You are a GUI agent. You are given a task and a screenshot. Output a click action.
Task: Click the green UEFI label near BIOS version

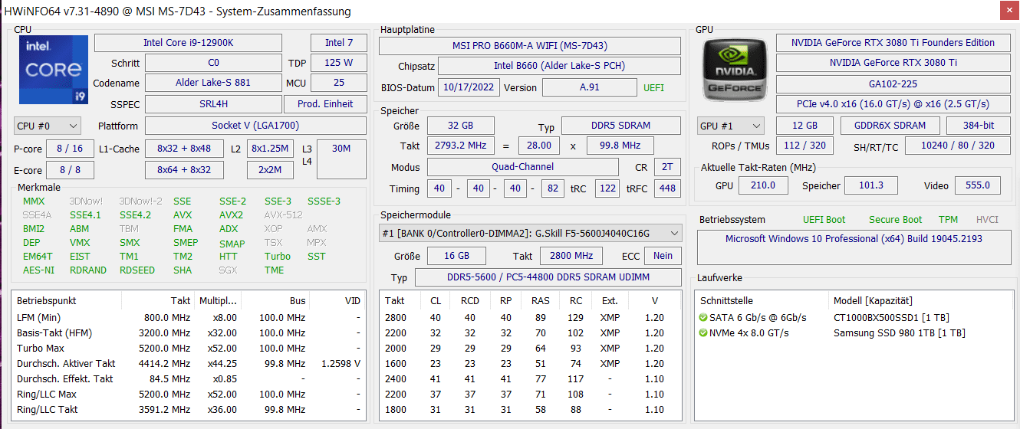(x=653, y=87)
